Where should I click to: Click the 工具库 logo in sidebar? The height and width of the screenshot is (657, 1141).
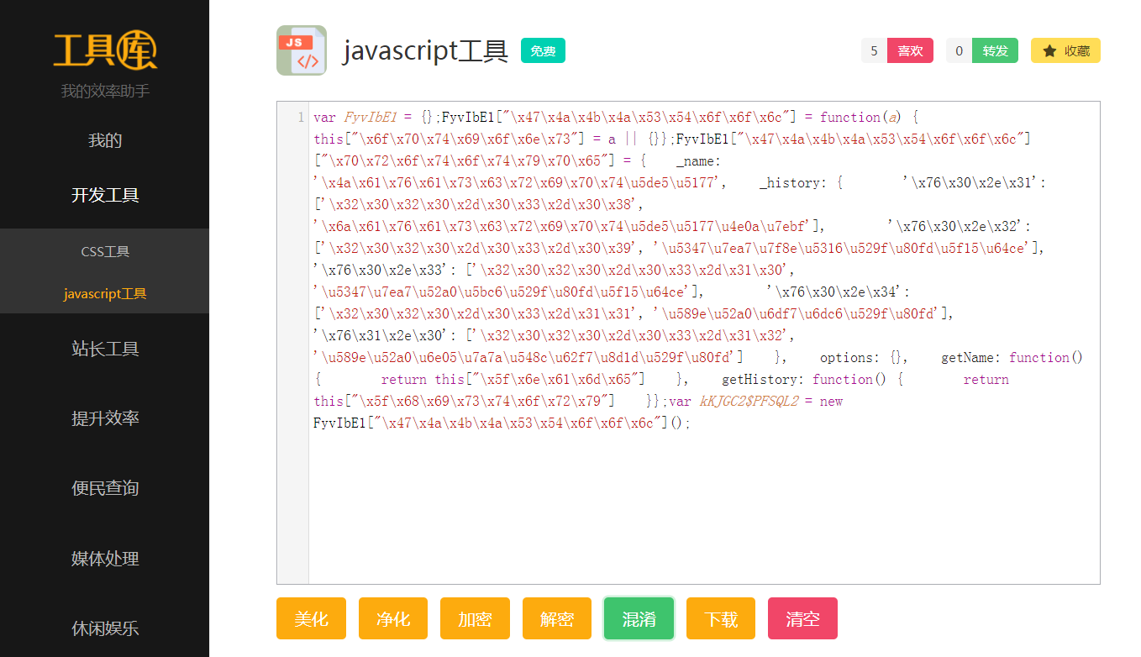tap(105, 50)
